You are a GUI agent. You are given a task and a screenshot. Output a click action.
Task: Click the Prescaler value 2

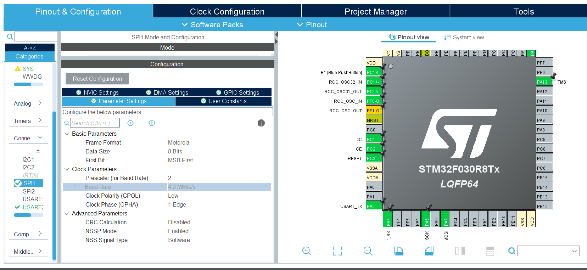[x=169, y=178]
